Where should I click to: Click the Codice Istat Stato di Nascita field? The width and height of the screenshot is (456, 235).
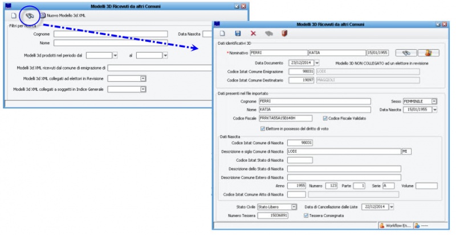point(300,160)
